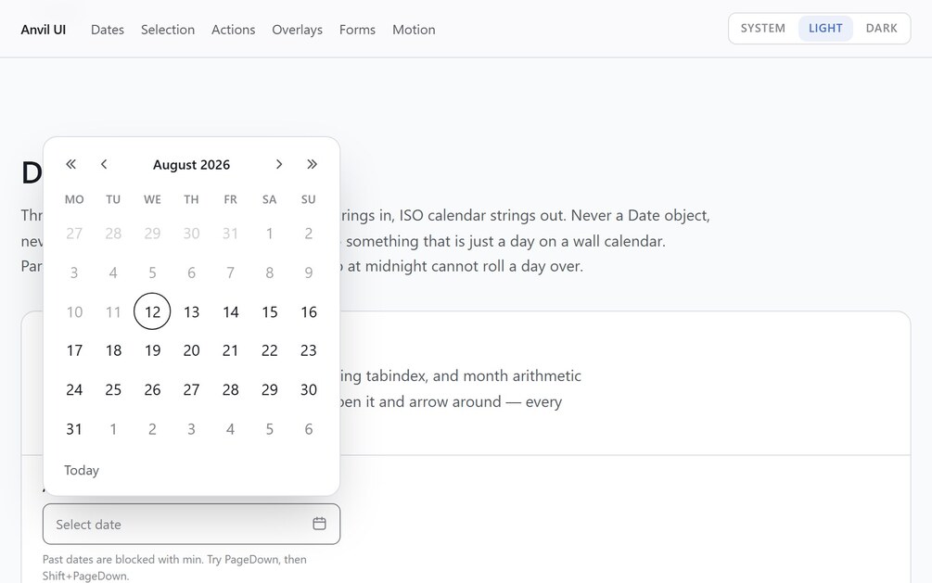The image size is (932, 583).
Task: Select August 12 in the calendar
Action: coord(152,311)
